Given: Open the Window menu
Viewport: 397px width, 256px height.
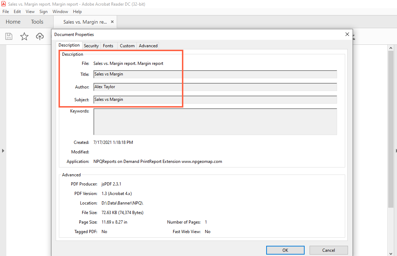Looking at the screenshot, I should 60,12.
